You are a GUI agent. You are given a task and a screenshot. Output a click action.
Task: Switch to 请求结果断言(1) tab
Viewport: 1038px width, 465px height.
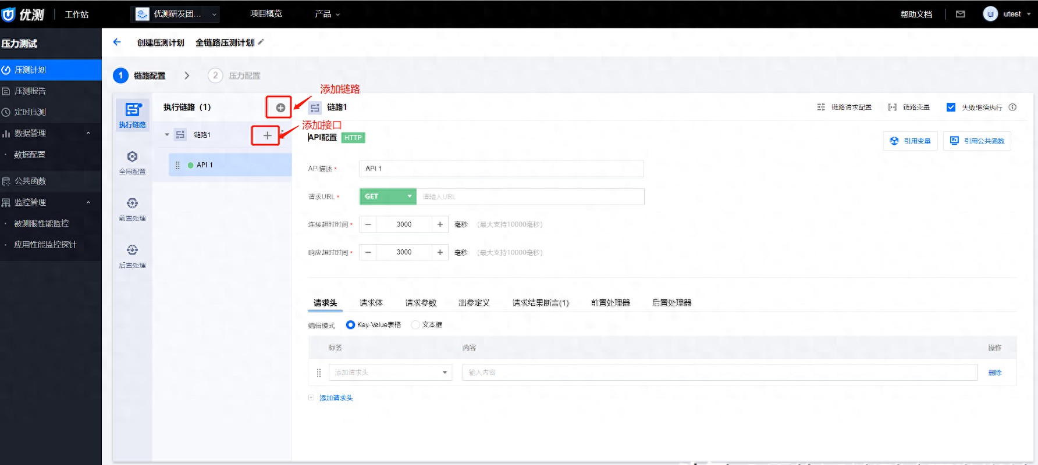(x=541, y=303)
